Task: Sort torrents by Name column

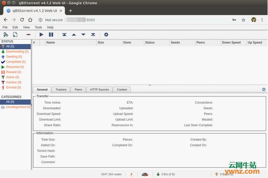Action: click(71, 42)
